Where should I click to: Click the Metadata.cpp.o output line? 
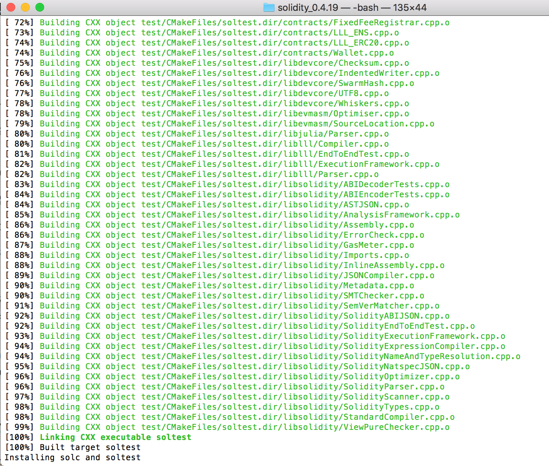point(209,285)
